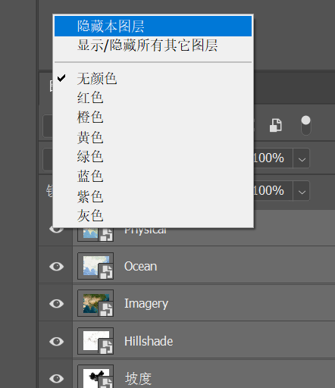Toggle the layer filtering switch
Screen dimensions: 335x388
click(x=306, y=126)
